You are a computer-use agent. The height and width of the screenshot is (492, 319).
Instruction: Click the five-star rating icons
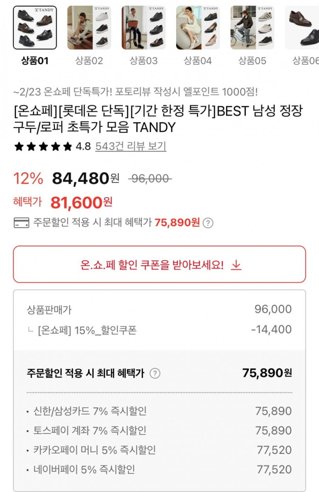point(43,146)
